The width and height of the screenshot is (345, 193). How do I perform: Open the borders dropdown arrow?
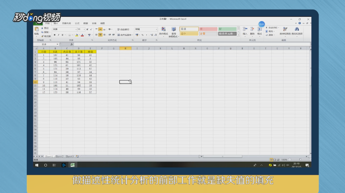72,35
